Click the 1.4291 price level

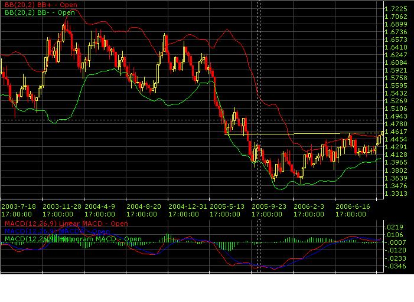click(x=396, y=147)
